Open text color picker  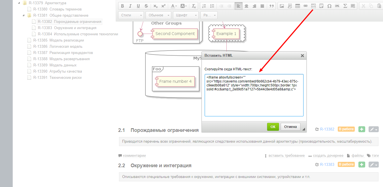174,6
